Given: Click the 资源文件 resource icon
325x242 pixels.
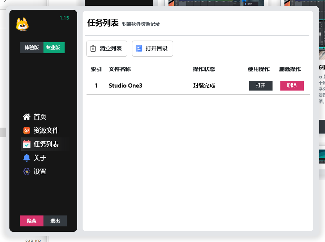Looking at the screenshot, I should [x=26, y=130].
